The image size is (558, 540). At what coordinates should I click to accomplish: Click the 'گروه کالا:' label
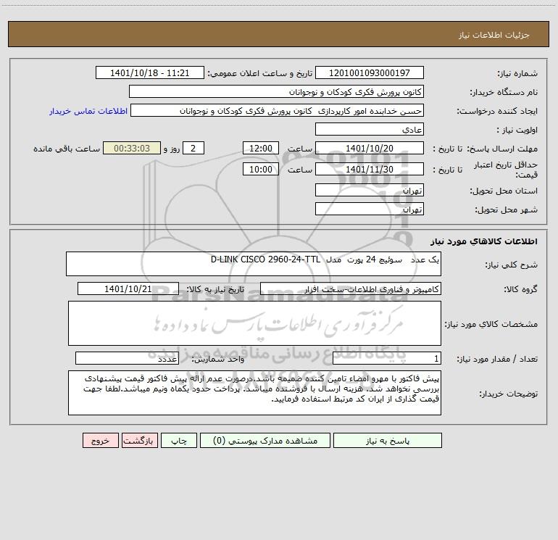tap(521, 289)
